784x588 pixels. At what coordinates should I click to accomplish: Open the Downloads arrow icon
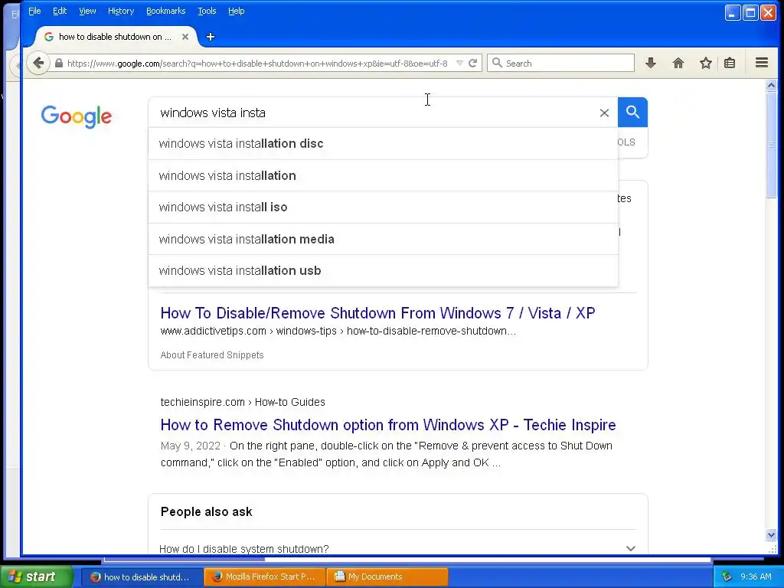651,63
